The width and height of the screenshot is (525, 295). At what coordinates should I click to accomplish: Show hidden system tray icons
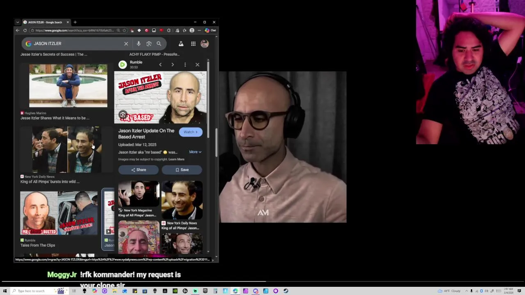pos(467,291)
